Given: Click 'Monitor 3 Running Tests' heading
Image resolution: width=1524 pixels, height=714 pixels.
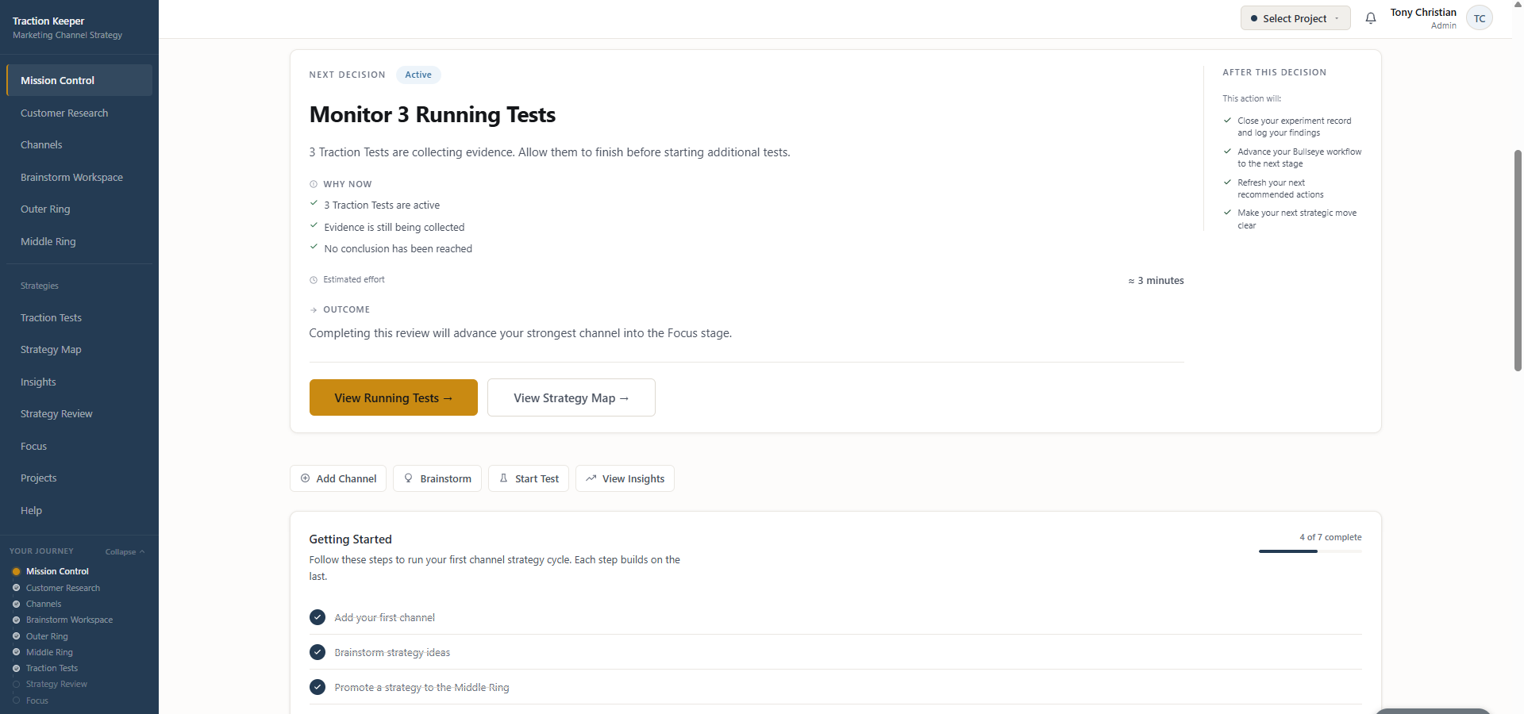Looking at the screenshot, I should click(x=433, y=115).
